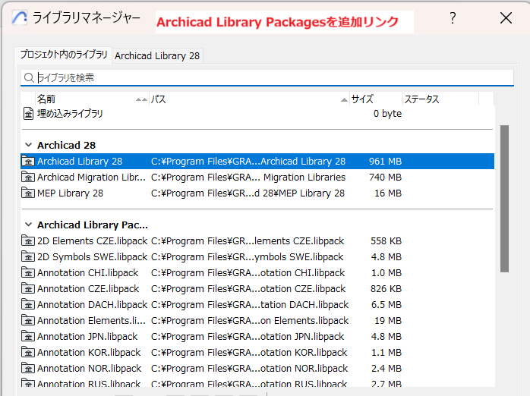530x396 pixels.
Task: Click the search magnifier icon
Action: pos(29,78)
